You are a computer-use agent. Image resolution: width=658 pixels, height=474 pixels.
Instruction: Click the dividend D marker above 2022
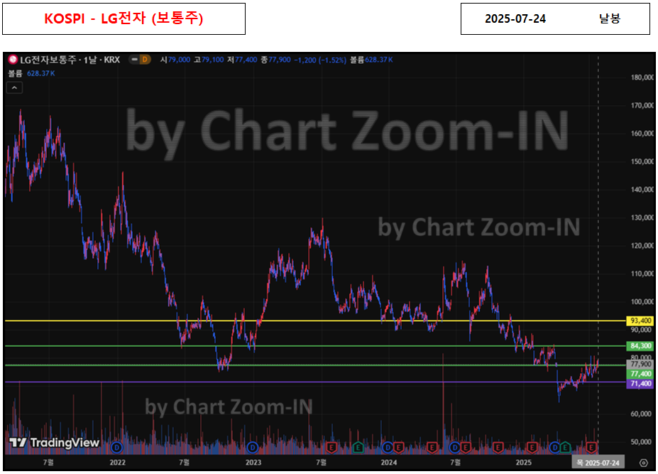(116, 448)
